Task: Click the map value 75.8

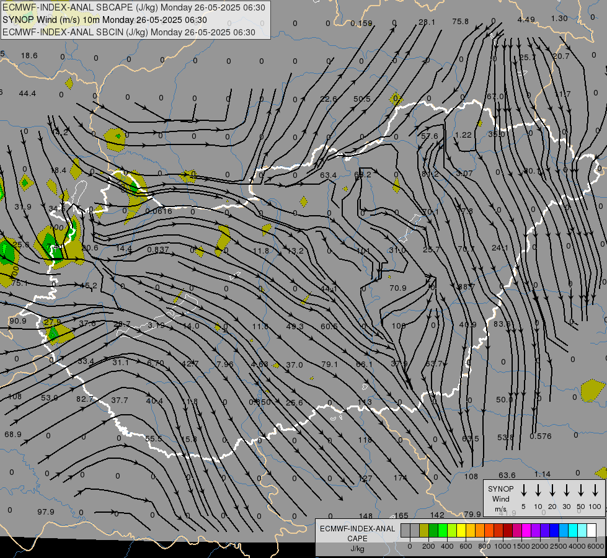Action: pyautogui.click(x=460, y=21)
